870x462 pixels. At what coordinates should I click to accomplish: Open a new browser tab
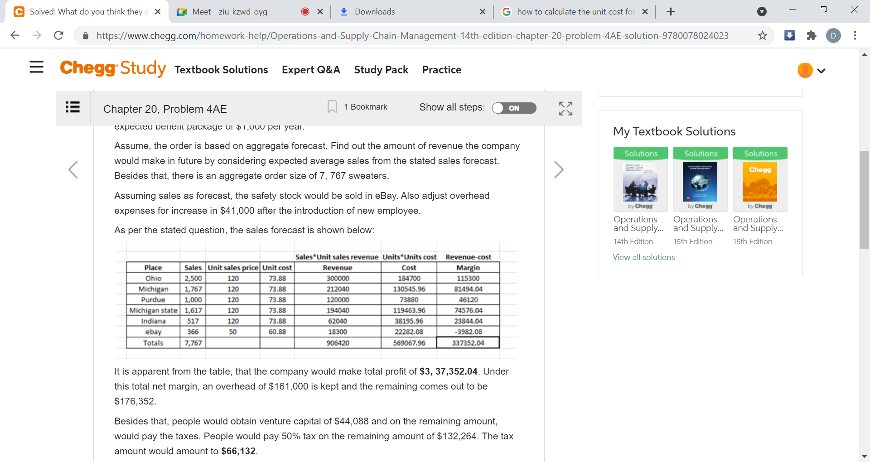[671, 12]
